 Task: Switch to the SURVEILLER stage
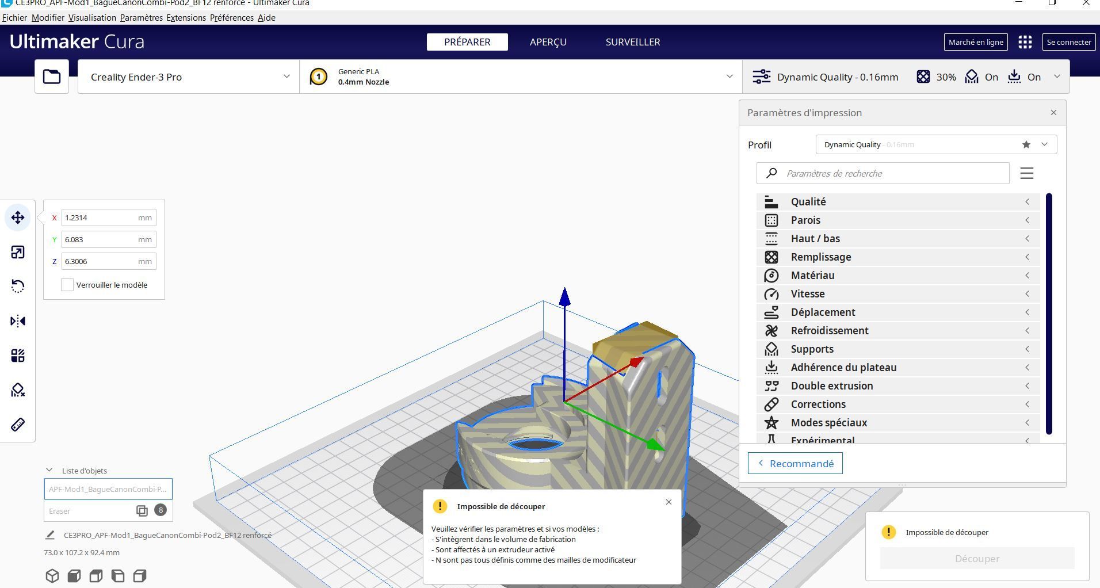point(633,42)
